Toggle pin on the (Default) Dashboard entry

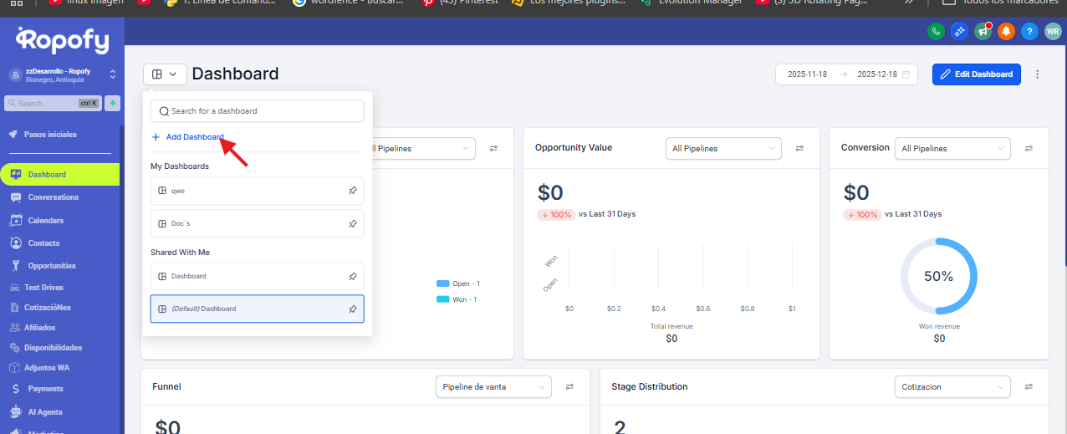point(352,309)
